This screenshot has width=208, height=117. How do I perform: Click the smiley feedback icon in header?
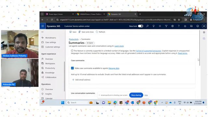(198, 26)
